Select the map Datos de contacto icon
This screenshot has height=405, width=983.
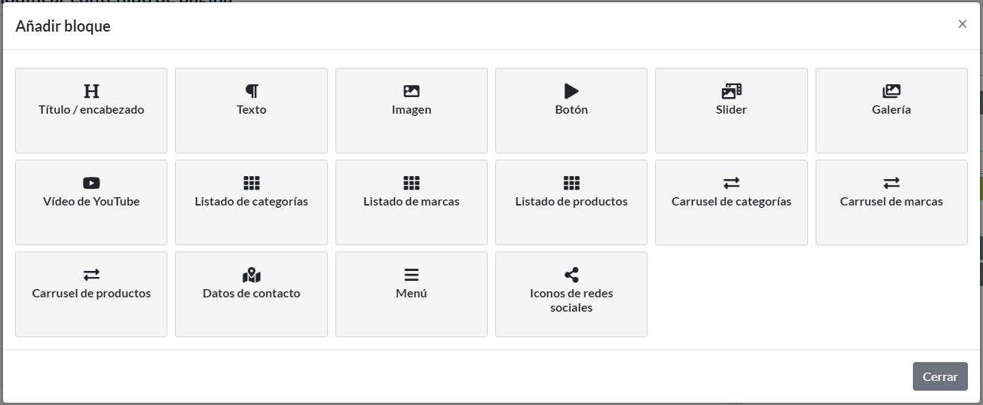252,275
